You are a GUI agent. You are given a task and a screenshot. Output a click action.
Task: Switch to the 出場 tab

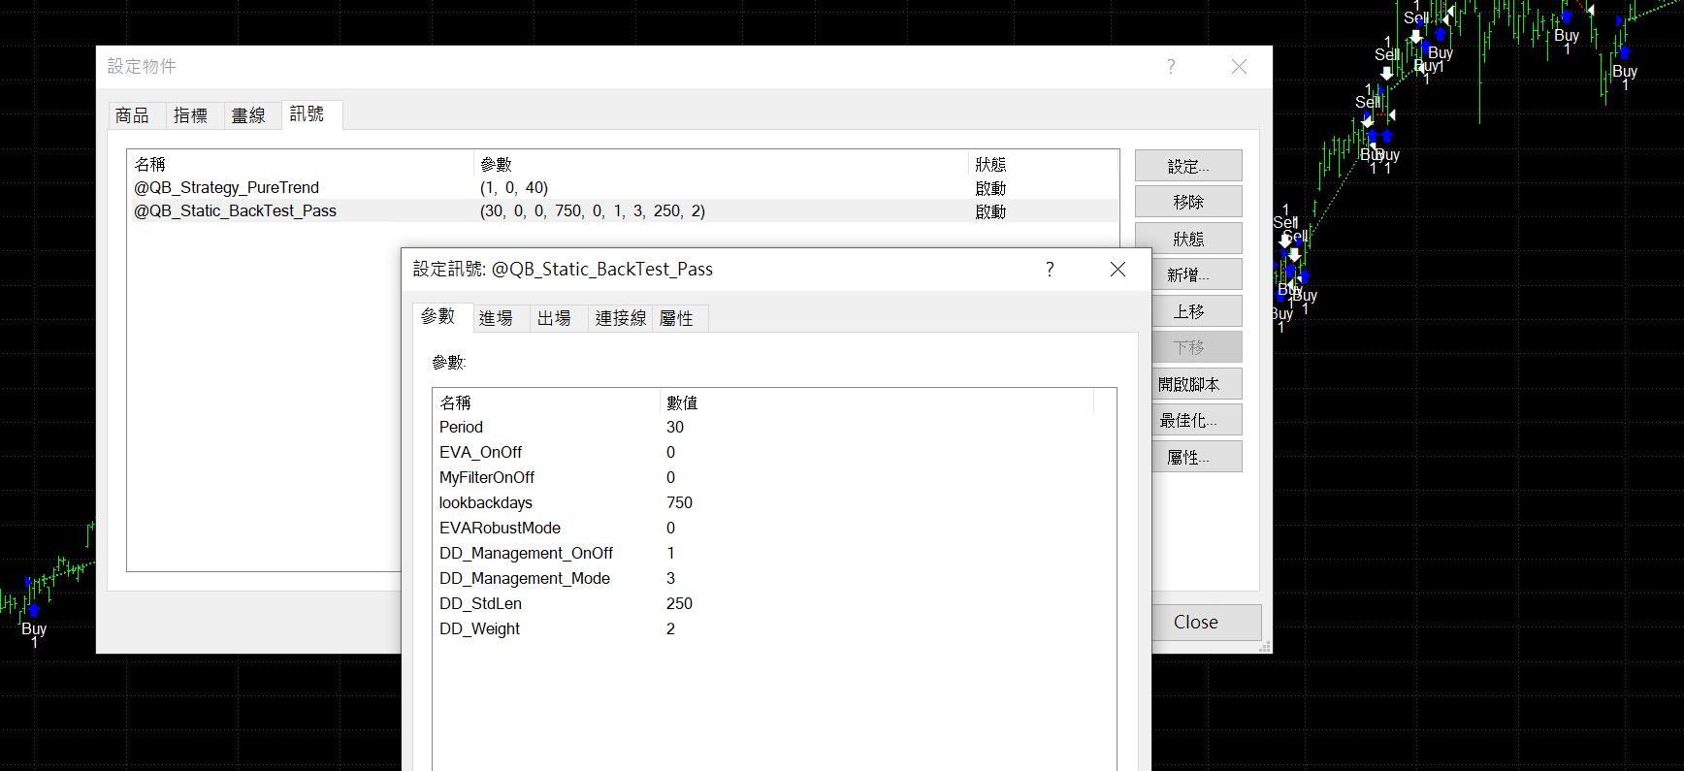554,319
